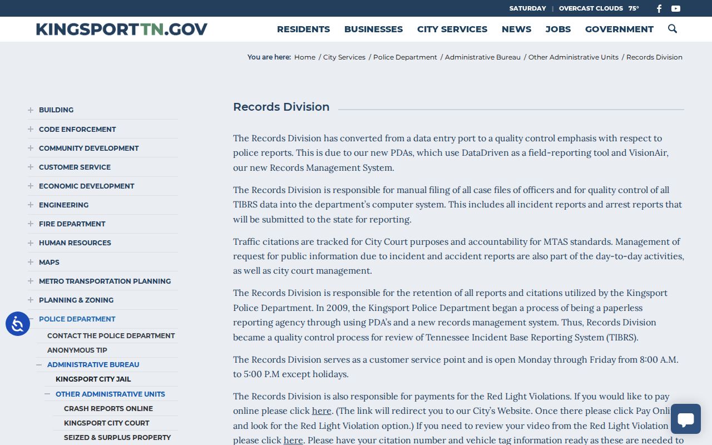Screen dimensions: 712x445
Task: Click 'here' link to pay online
Action: [x=322, y=411]
